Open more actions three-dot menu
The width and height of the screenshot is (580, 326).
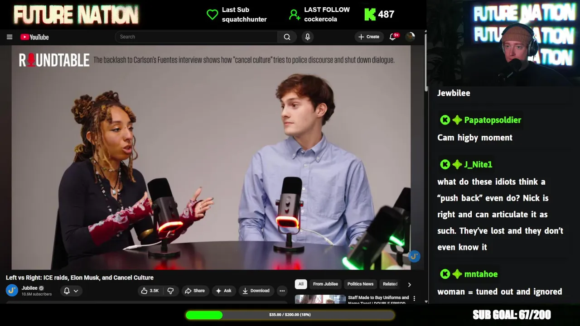point(282,291)
